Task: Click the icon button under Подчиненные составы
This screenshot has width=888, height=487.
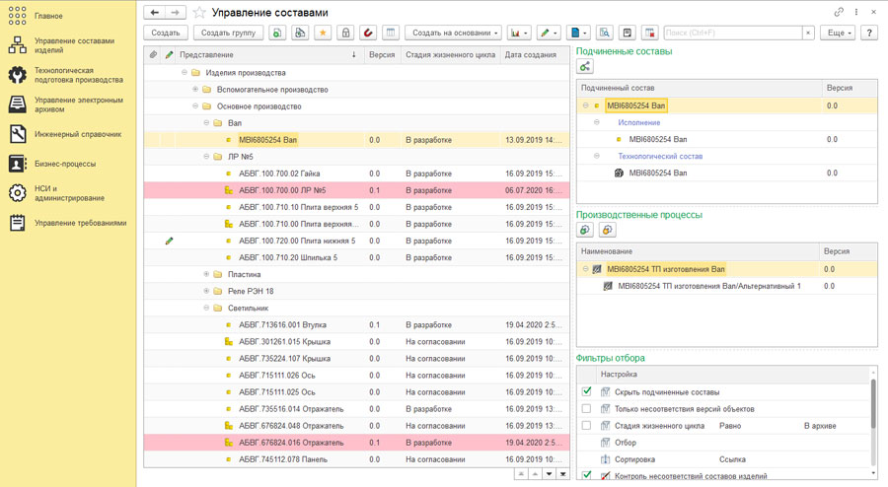Action: [585, 67]
